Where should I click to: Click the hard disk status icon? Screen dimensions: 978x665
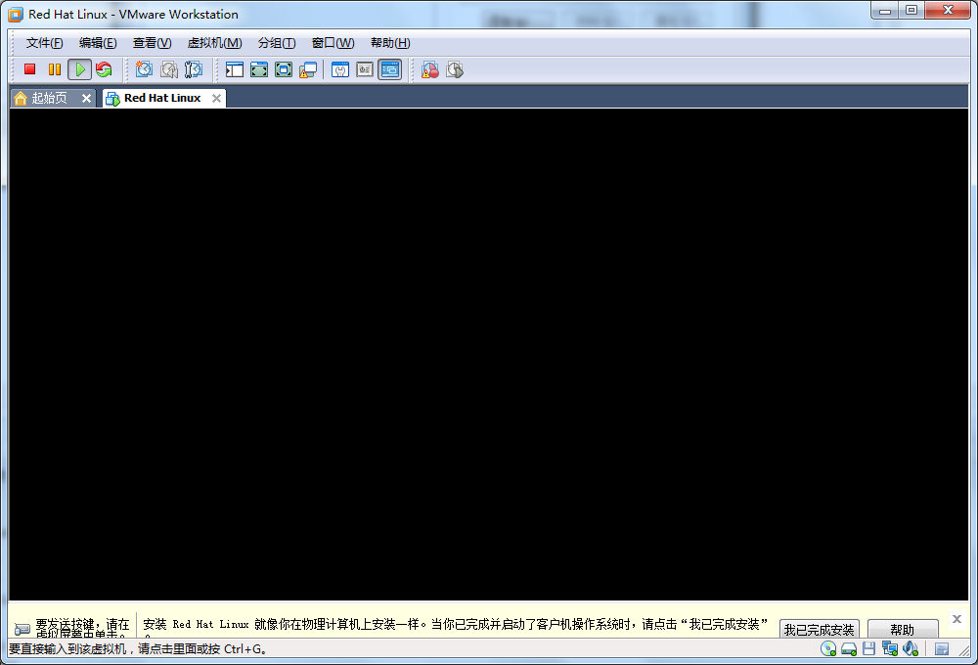[849, 648]
